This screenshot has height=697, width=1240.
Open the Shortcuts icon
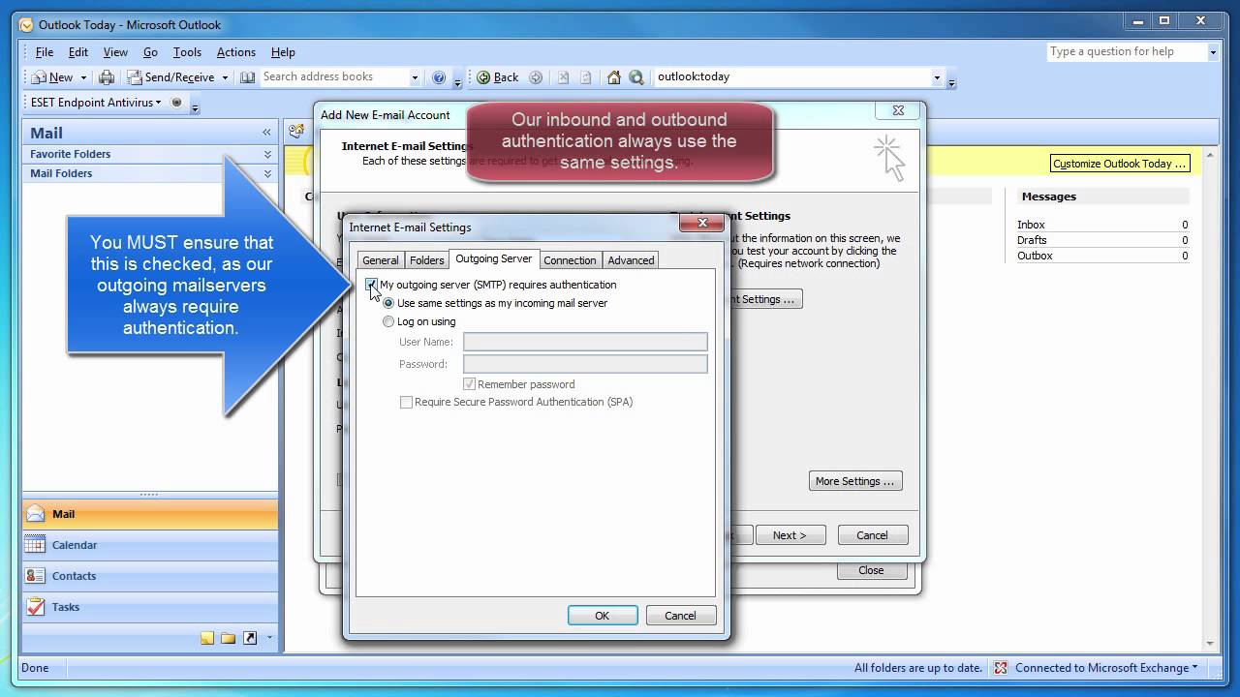pos(250,638)
